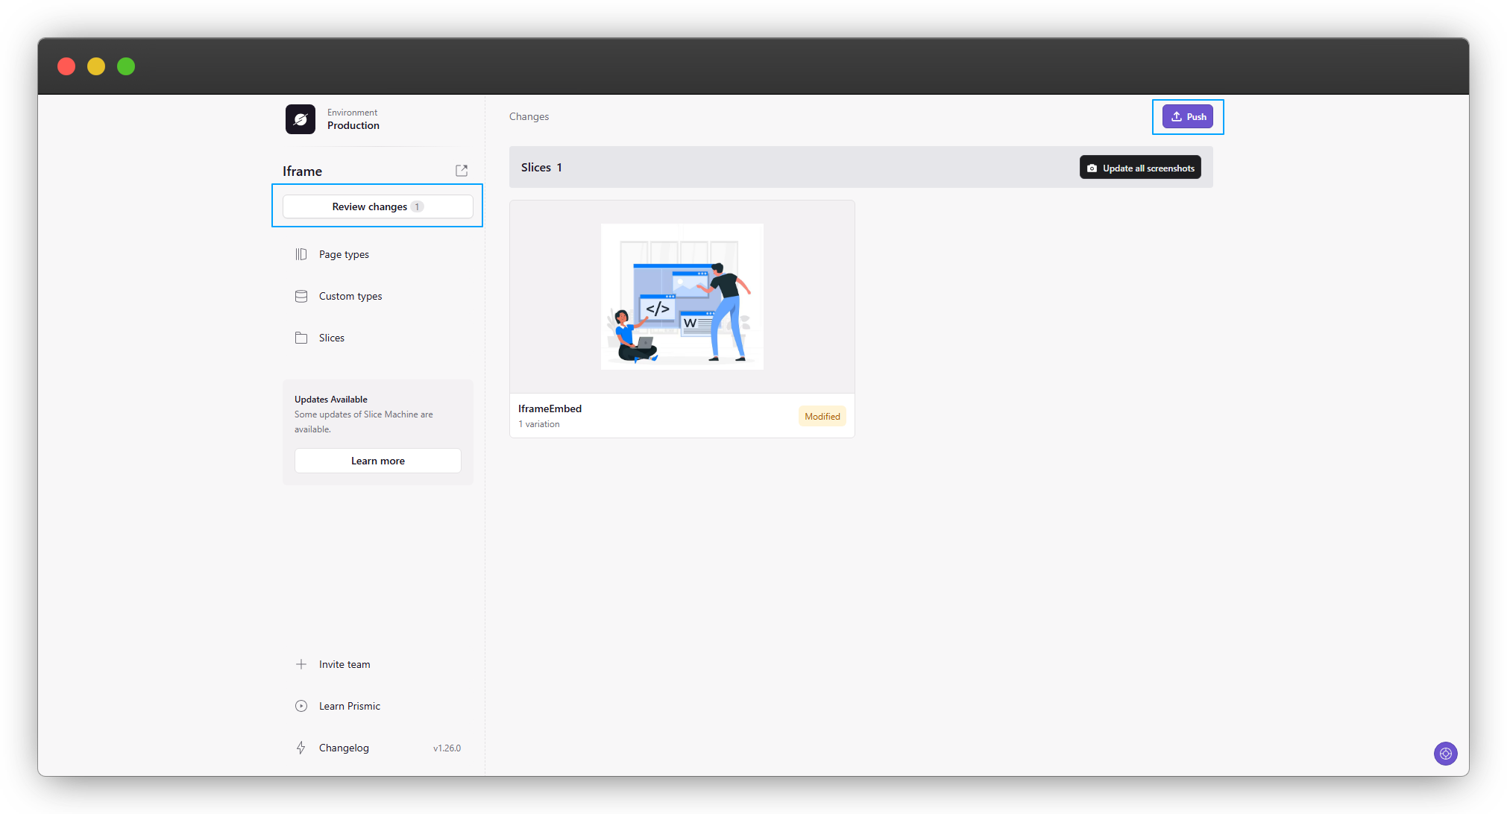Click the green maximize window button

(126, 66)
